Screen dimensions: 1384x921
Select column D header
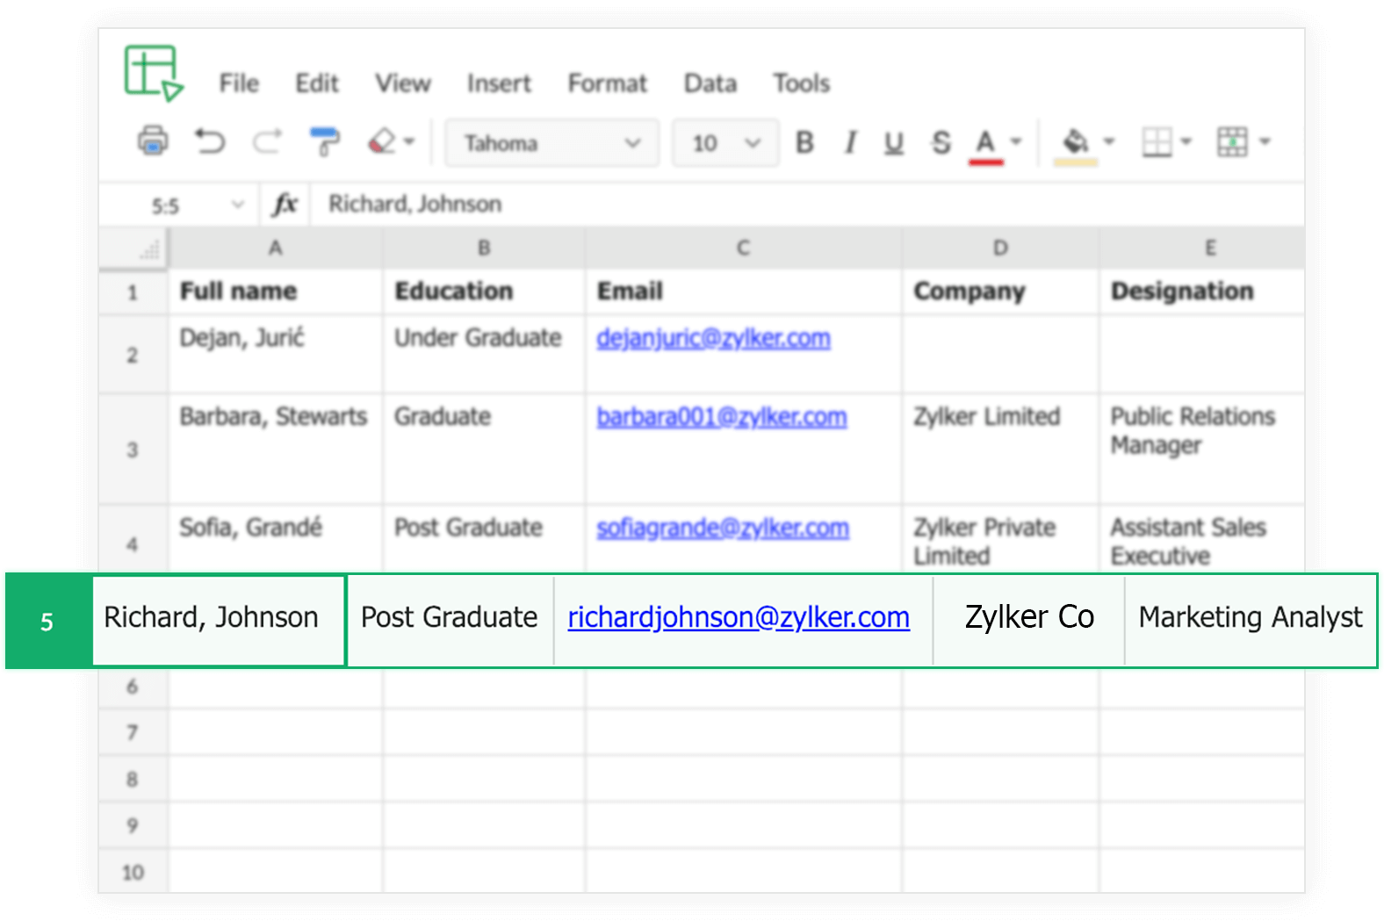tap(1000, 248)
